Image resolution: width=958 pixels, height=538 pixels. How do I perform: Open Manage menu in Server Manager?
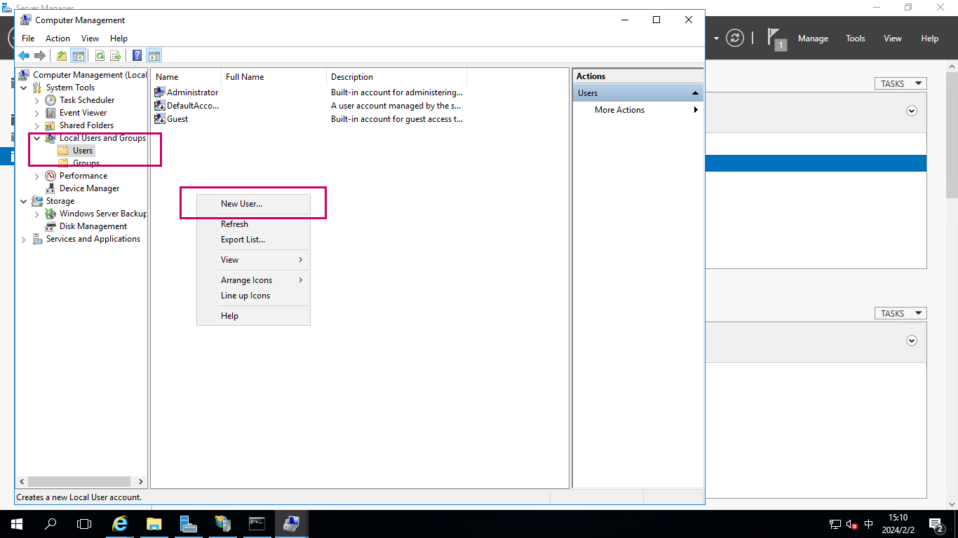click(813, 39)
